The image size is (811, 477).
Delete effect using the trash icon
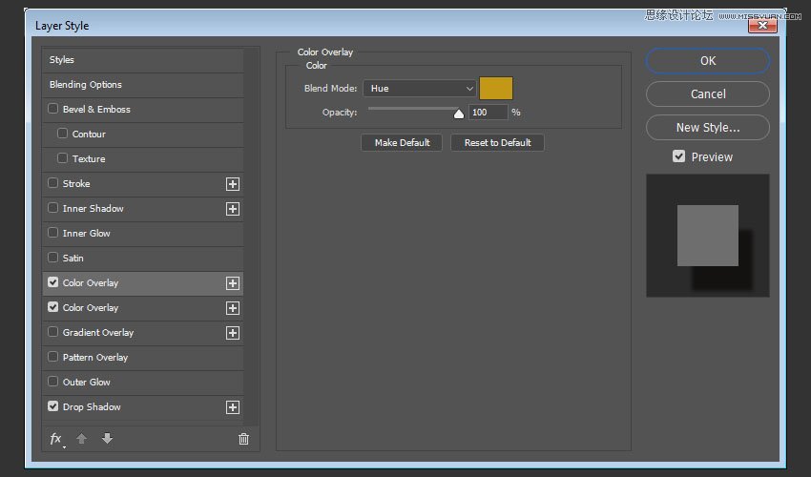pyautogui.click(x=243, y=439)
